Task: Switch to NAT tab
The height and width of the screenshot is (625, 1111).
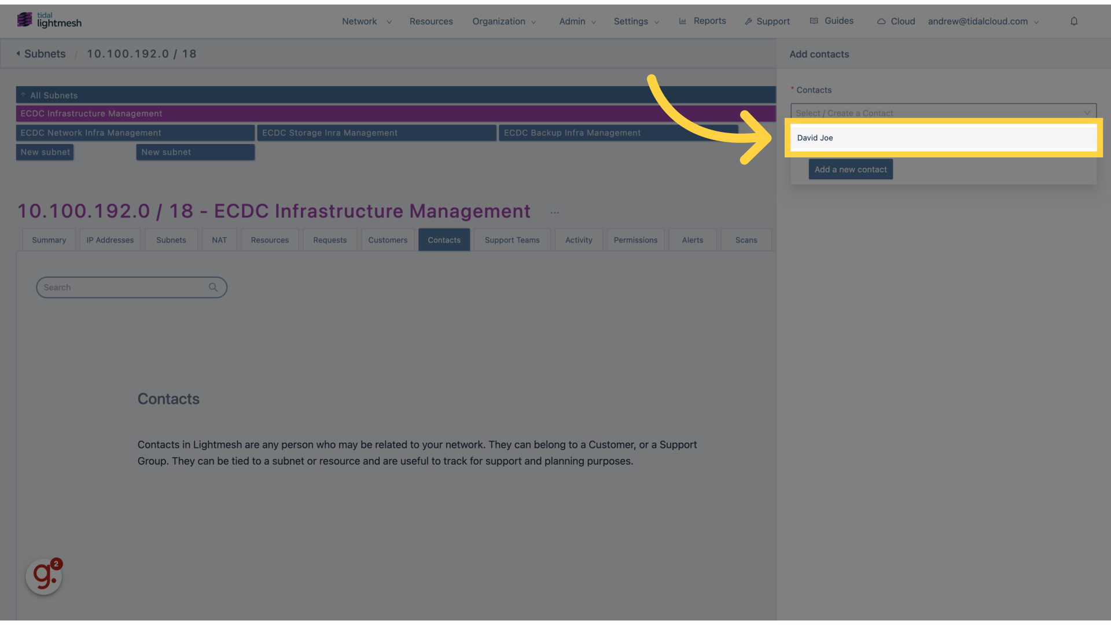Action: point(219,240)
